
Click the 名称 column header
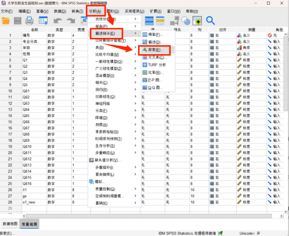click(x=34, y=30)
